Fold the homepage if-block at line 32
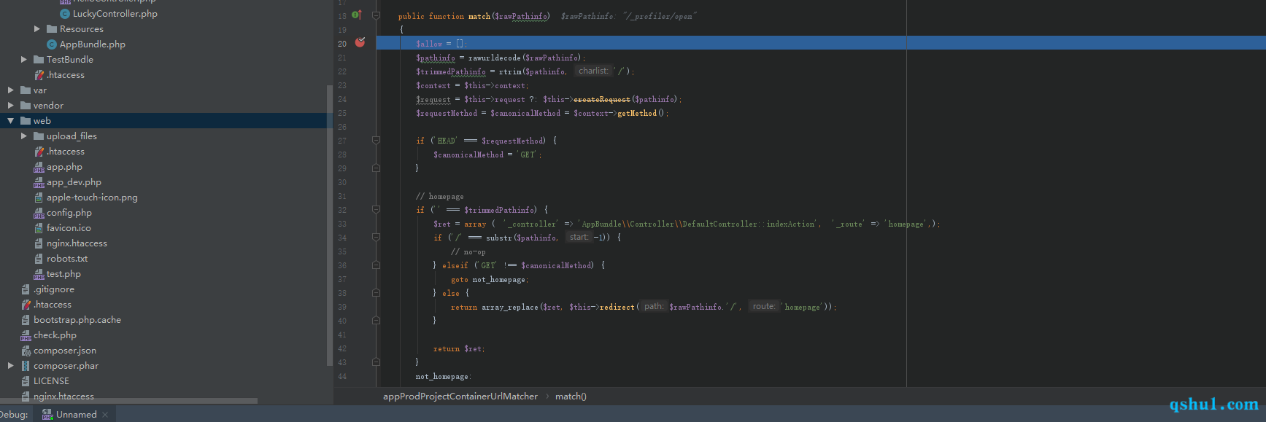This screenshot has height=422, width=1266. click(x=376, y=209)
